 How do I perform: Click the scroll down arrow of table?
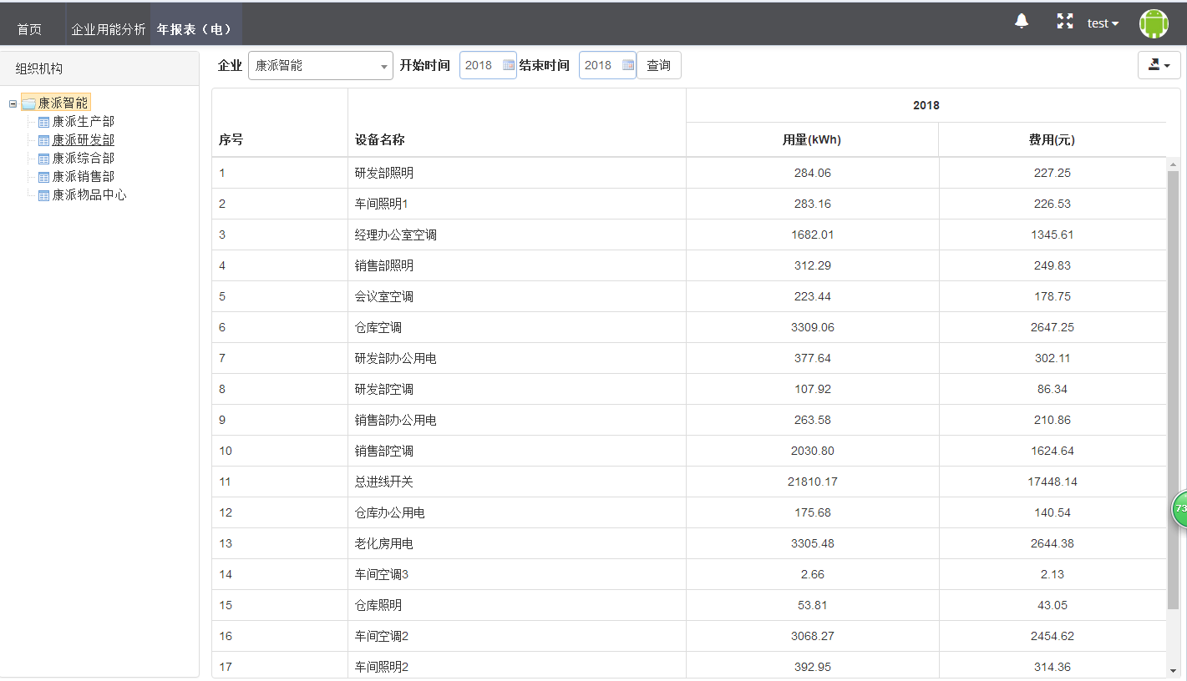coord(1173,670)
